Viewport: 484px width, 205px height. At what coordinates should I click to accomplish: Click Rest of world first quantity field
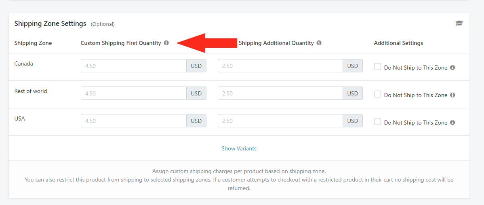134,93
